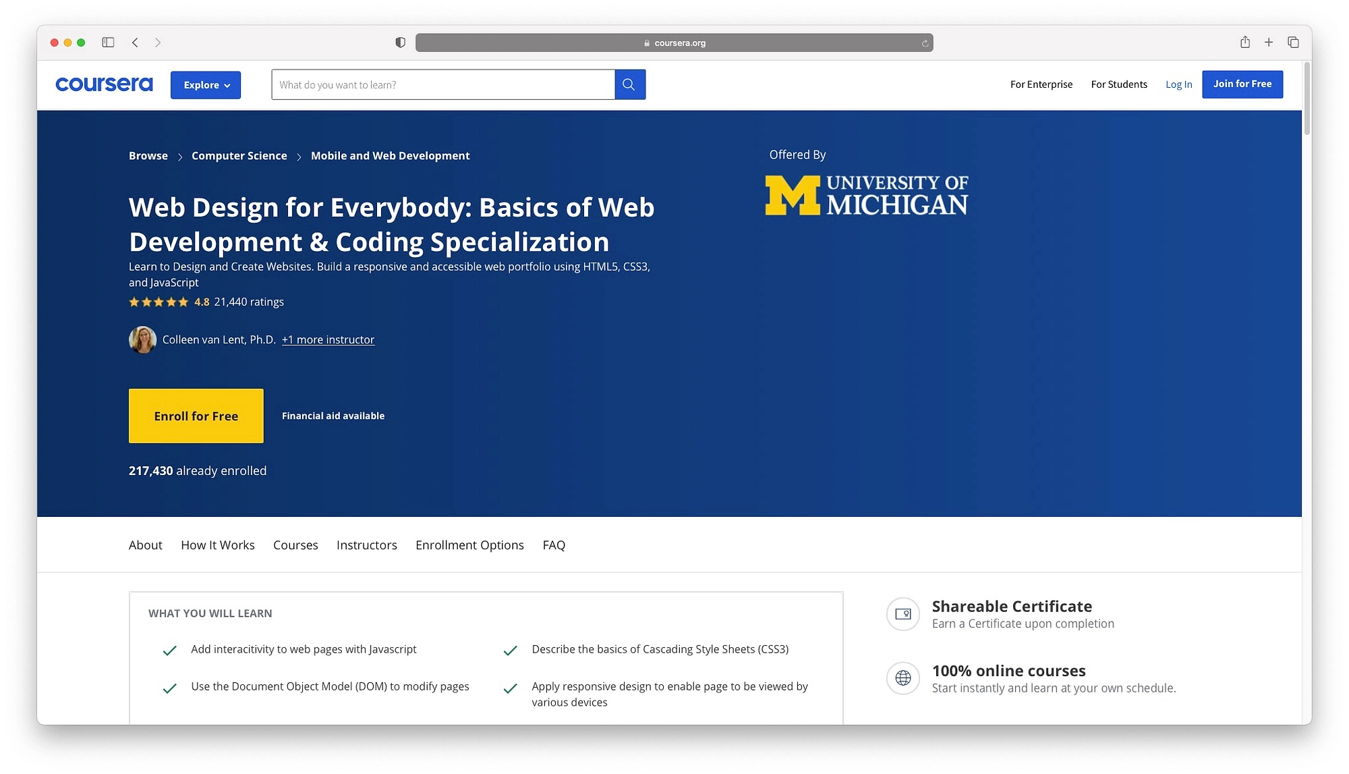Expand the breadcrumb Computer Science link

[238, 155]
